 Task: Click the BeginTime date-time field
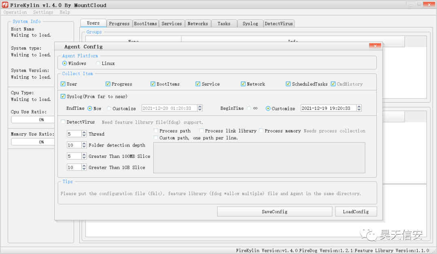coord(328,108)
